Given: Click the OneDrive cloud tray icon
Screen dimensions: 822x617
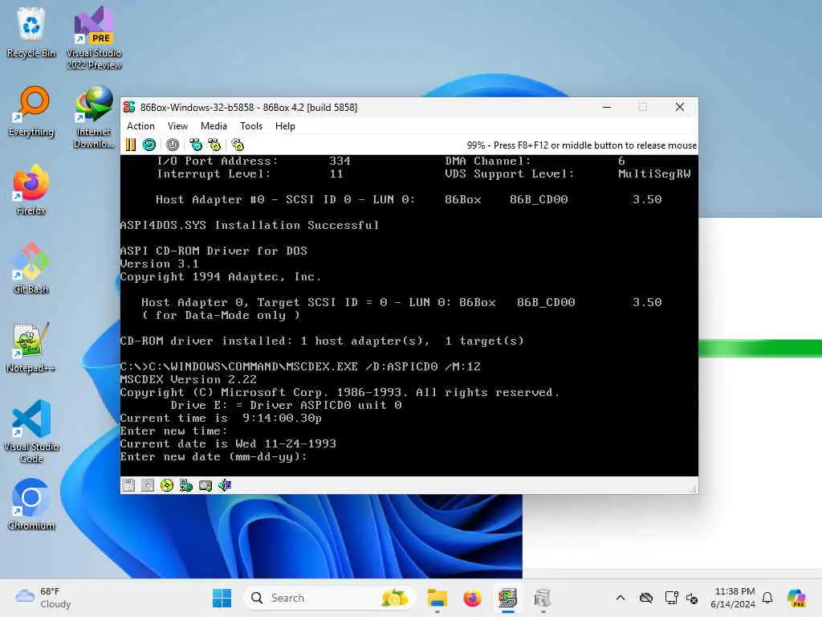Looking at the screenshot, I should coord(646,598).
